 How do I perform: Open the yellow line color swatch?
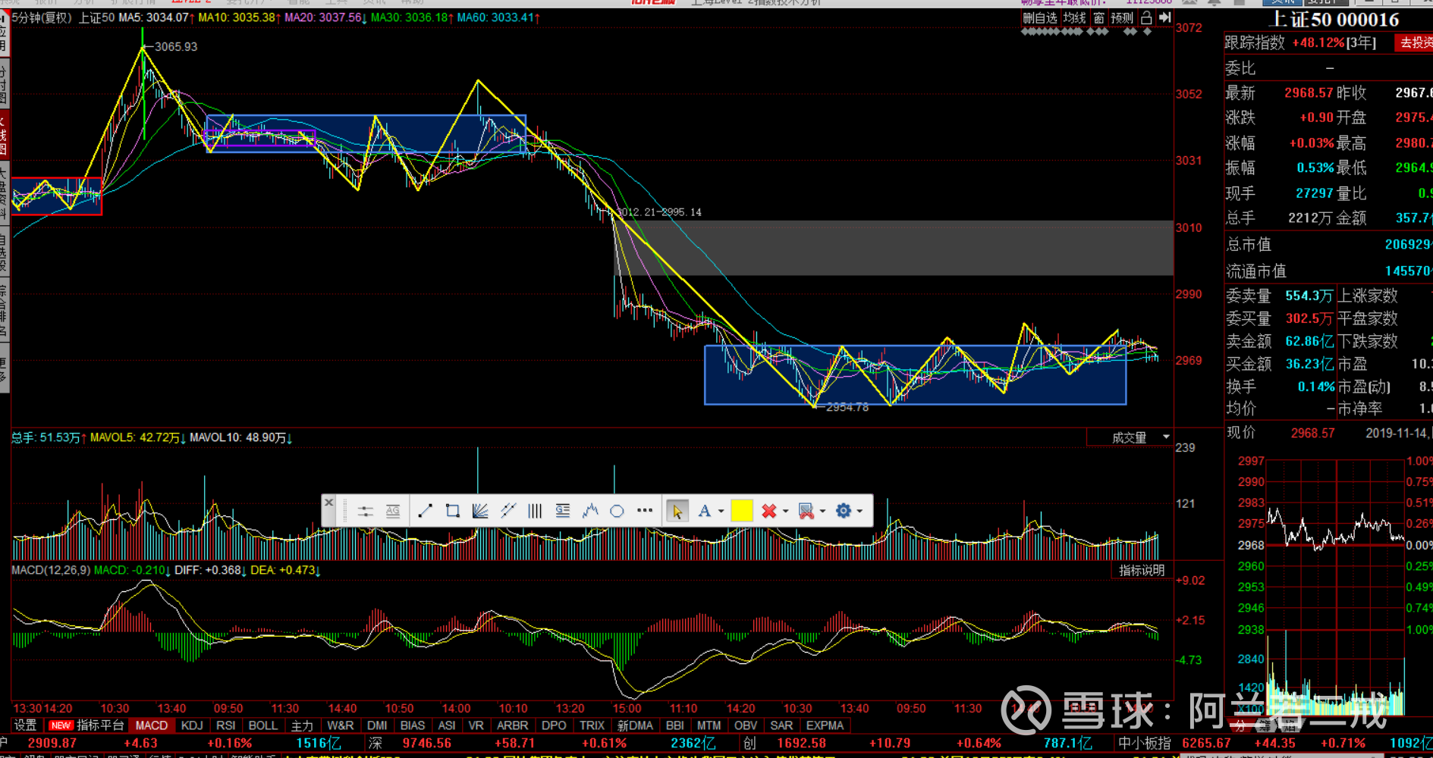[741, 511]
